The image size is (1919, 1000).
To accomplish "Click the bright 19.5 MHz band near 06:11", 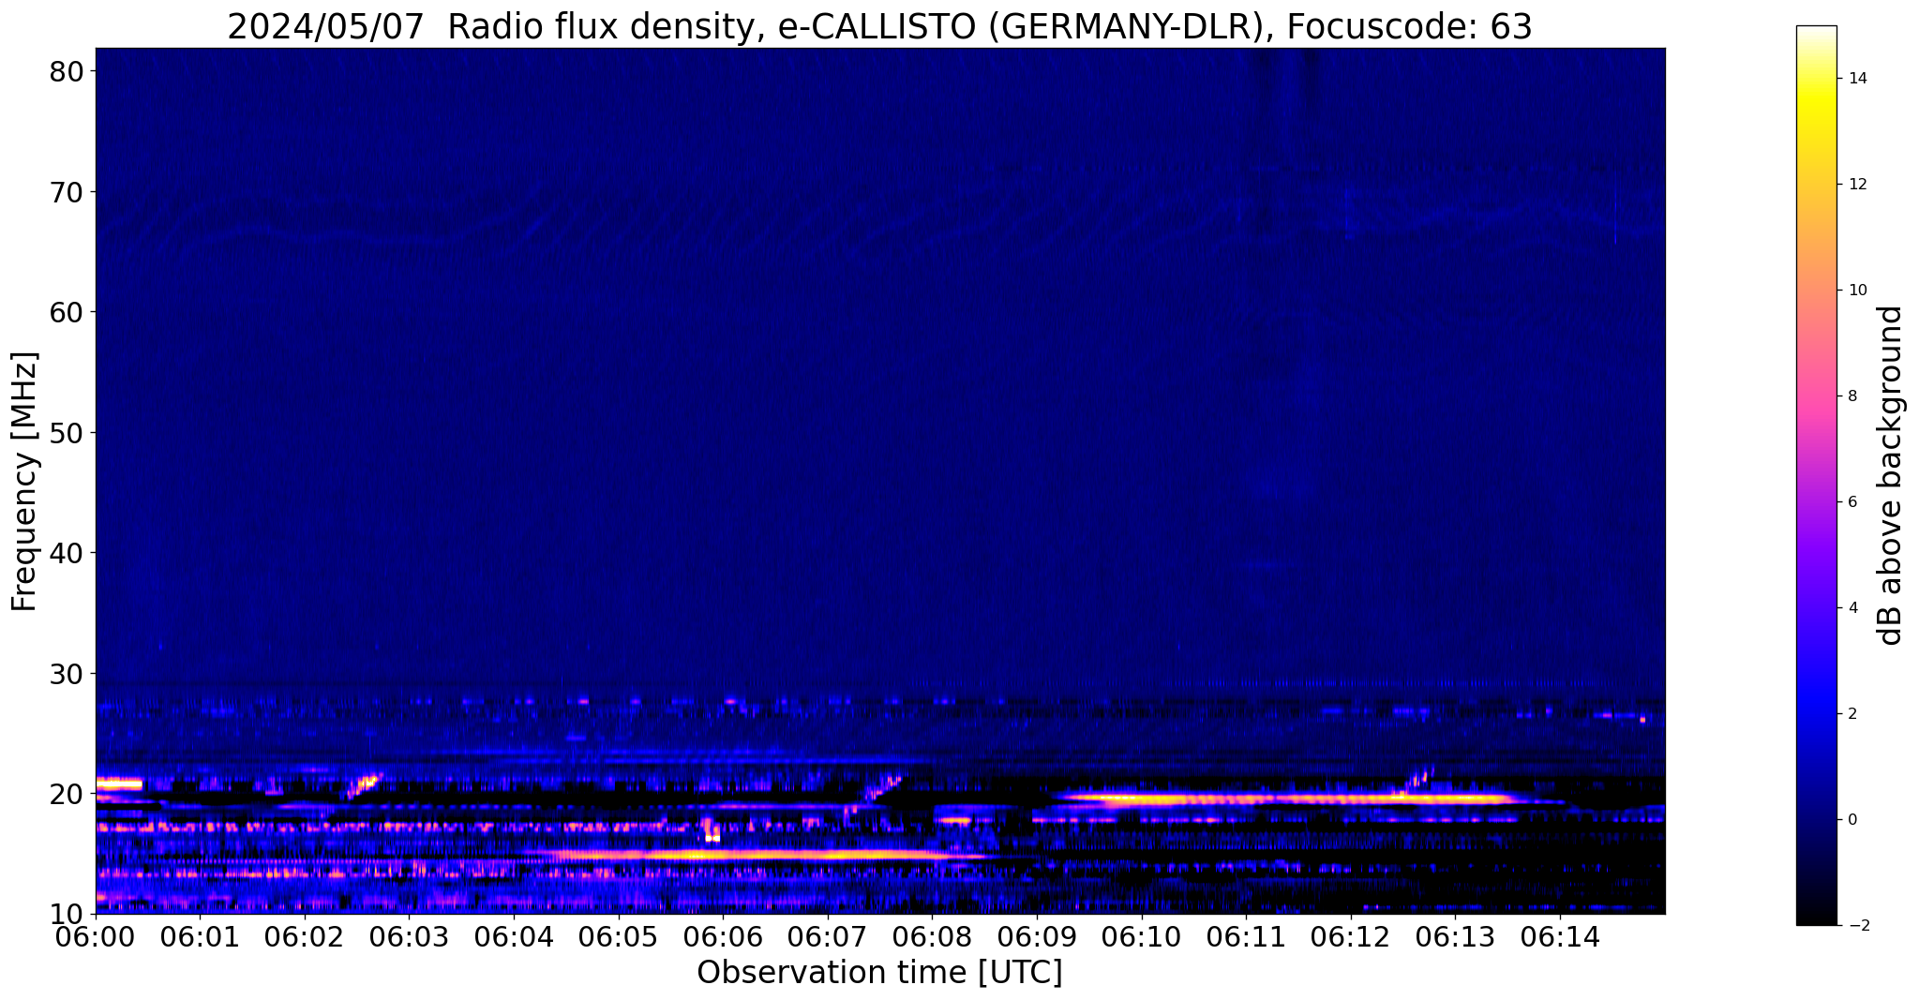I will pos(1247,799).
